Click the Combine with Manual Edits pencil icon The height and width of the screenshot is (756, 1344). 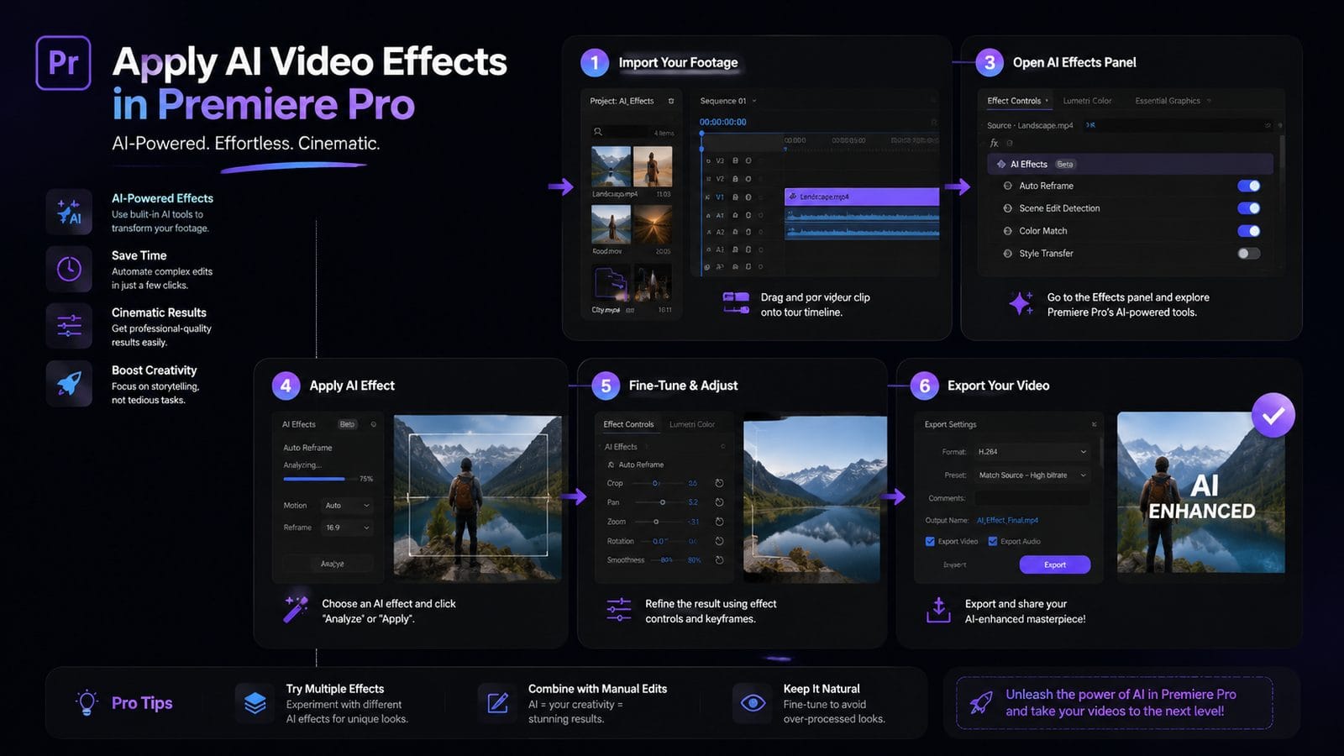[498, 703]
